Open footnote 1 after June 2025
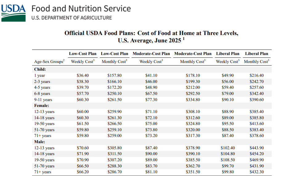Viewport: 284px width, 176px height. (x=184, y=39)
